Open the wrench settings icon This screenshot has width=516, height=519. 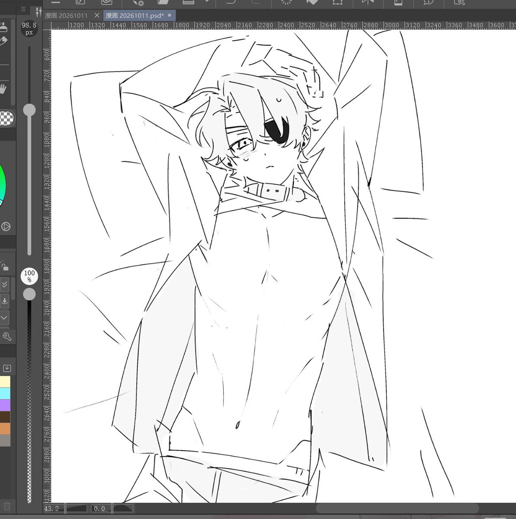pos(6,336)
